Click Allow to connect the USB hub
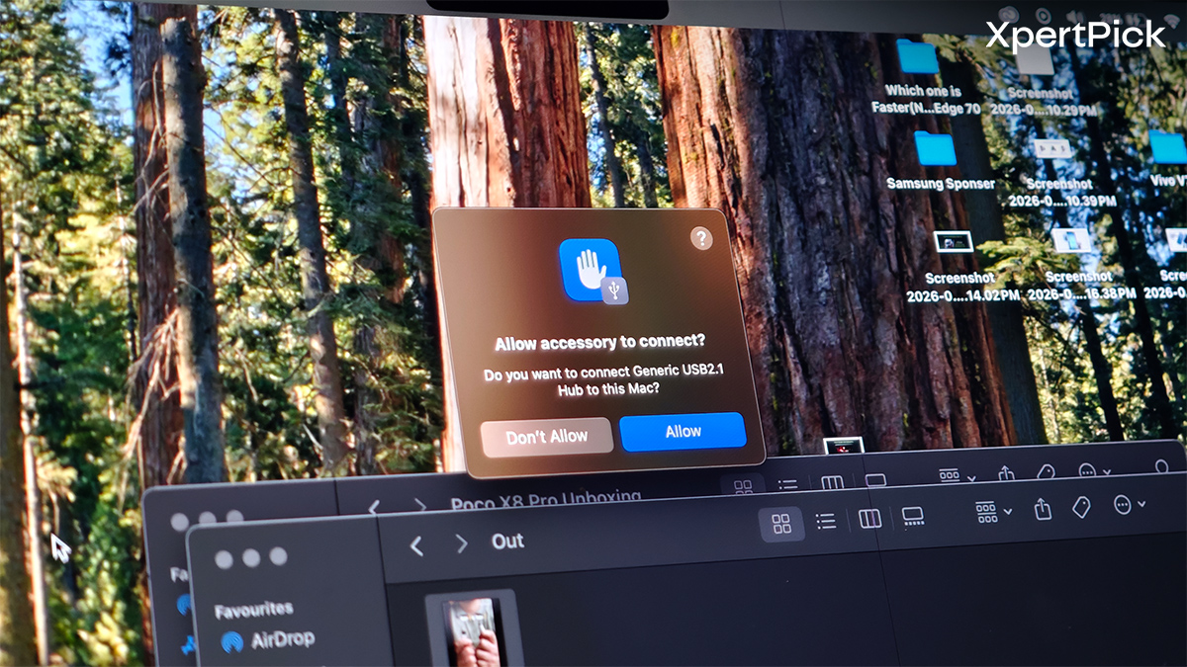The width and height of the screenshot is (1187, 667). pyautogui.click(x=682, y=432)
